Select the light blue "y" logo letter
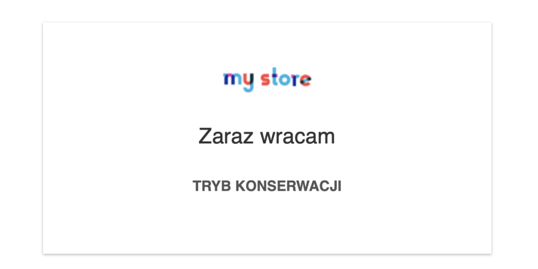This screenshot has height=269, width=538. (249, 82)
